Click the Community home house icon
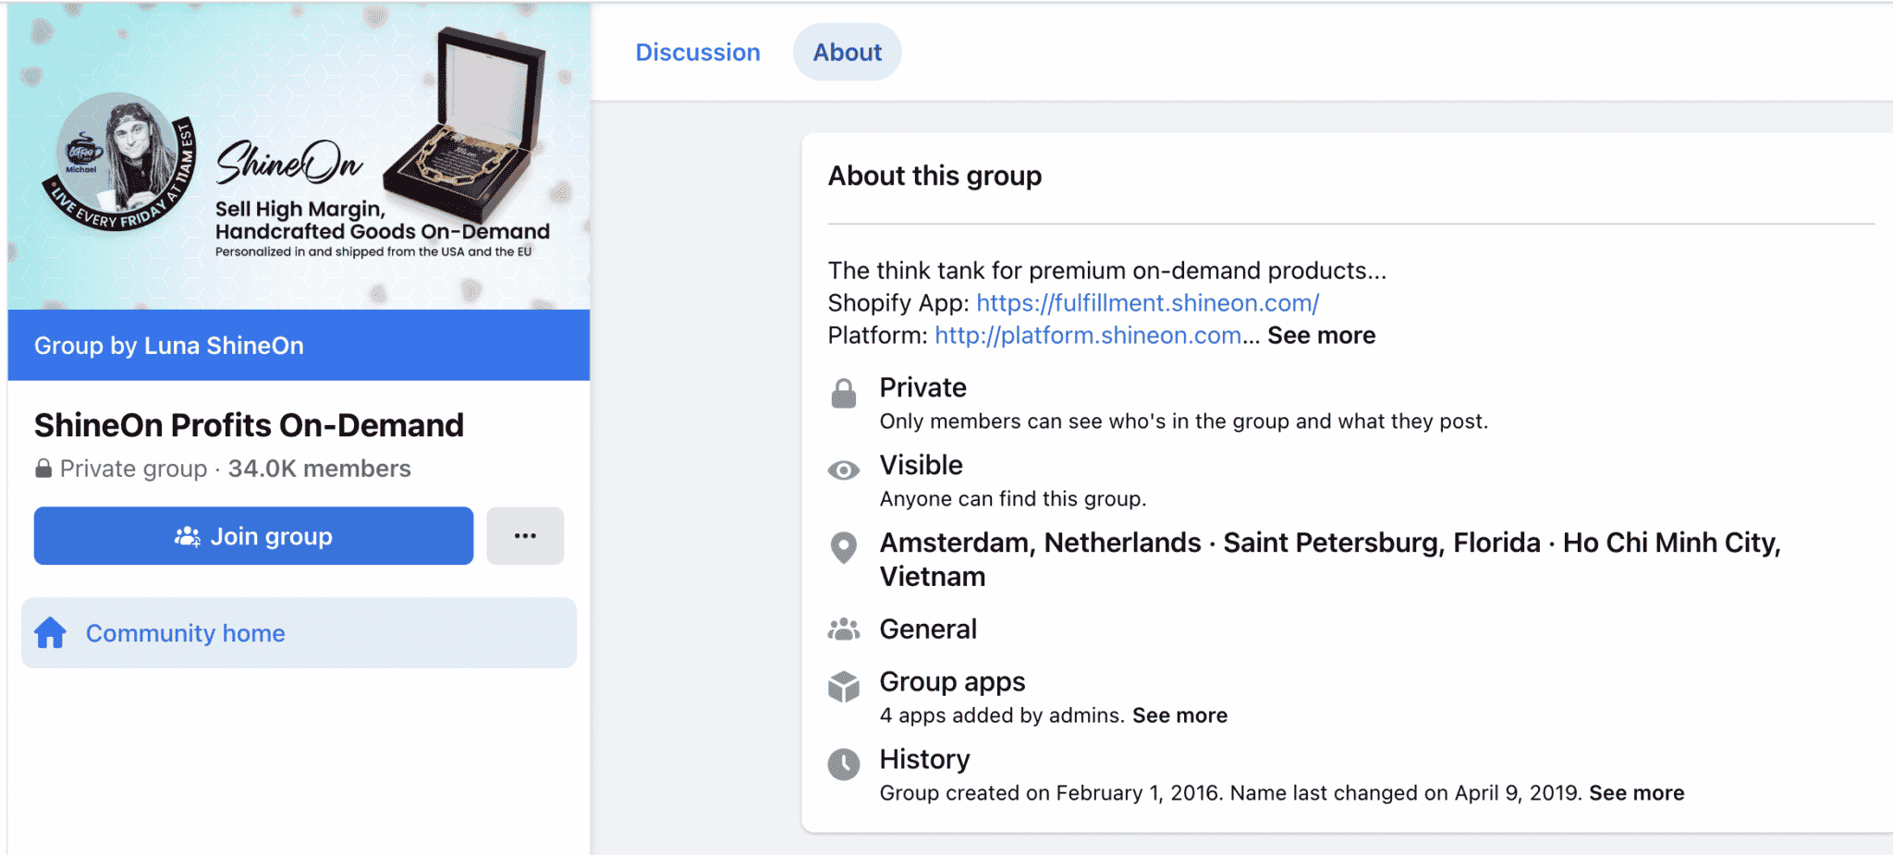Screen dimensions: 1893x855 click(x=51, y=633)
